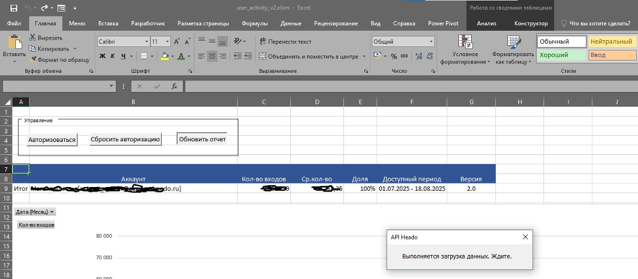Screen dimensions: 638x279
Task: Apply cell borders icon
Action: coord(144,56)
